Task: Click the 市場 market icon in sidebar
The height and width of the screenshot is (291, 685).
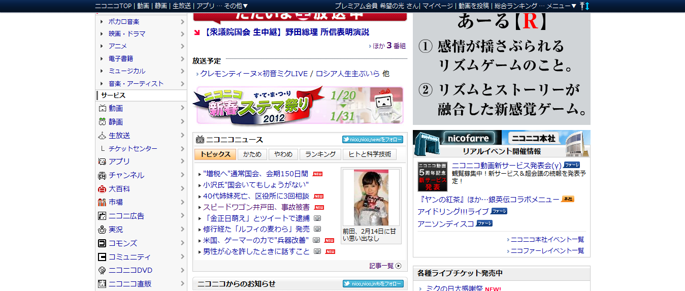Action: pyautogui.click(x=102, y=202)
